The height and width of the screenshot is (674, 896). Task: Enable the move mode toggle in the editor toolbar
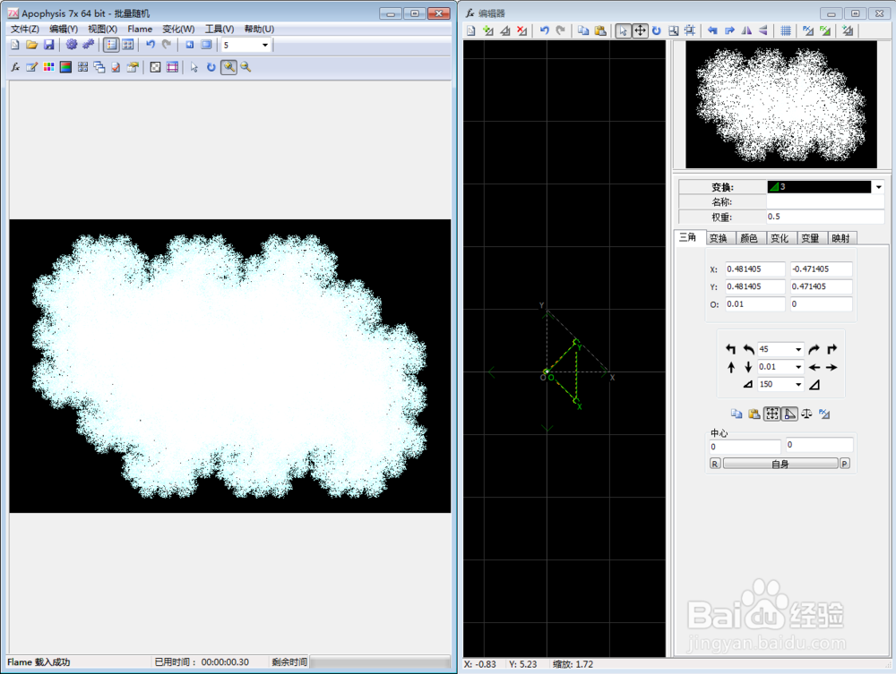pyautogui.click(x=641, y=30)
